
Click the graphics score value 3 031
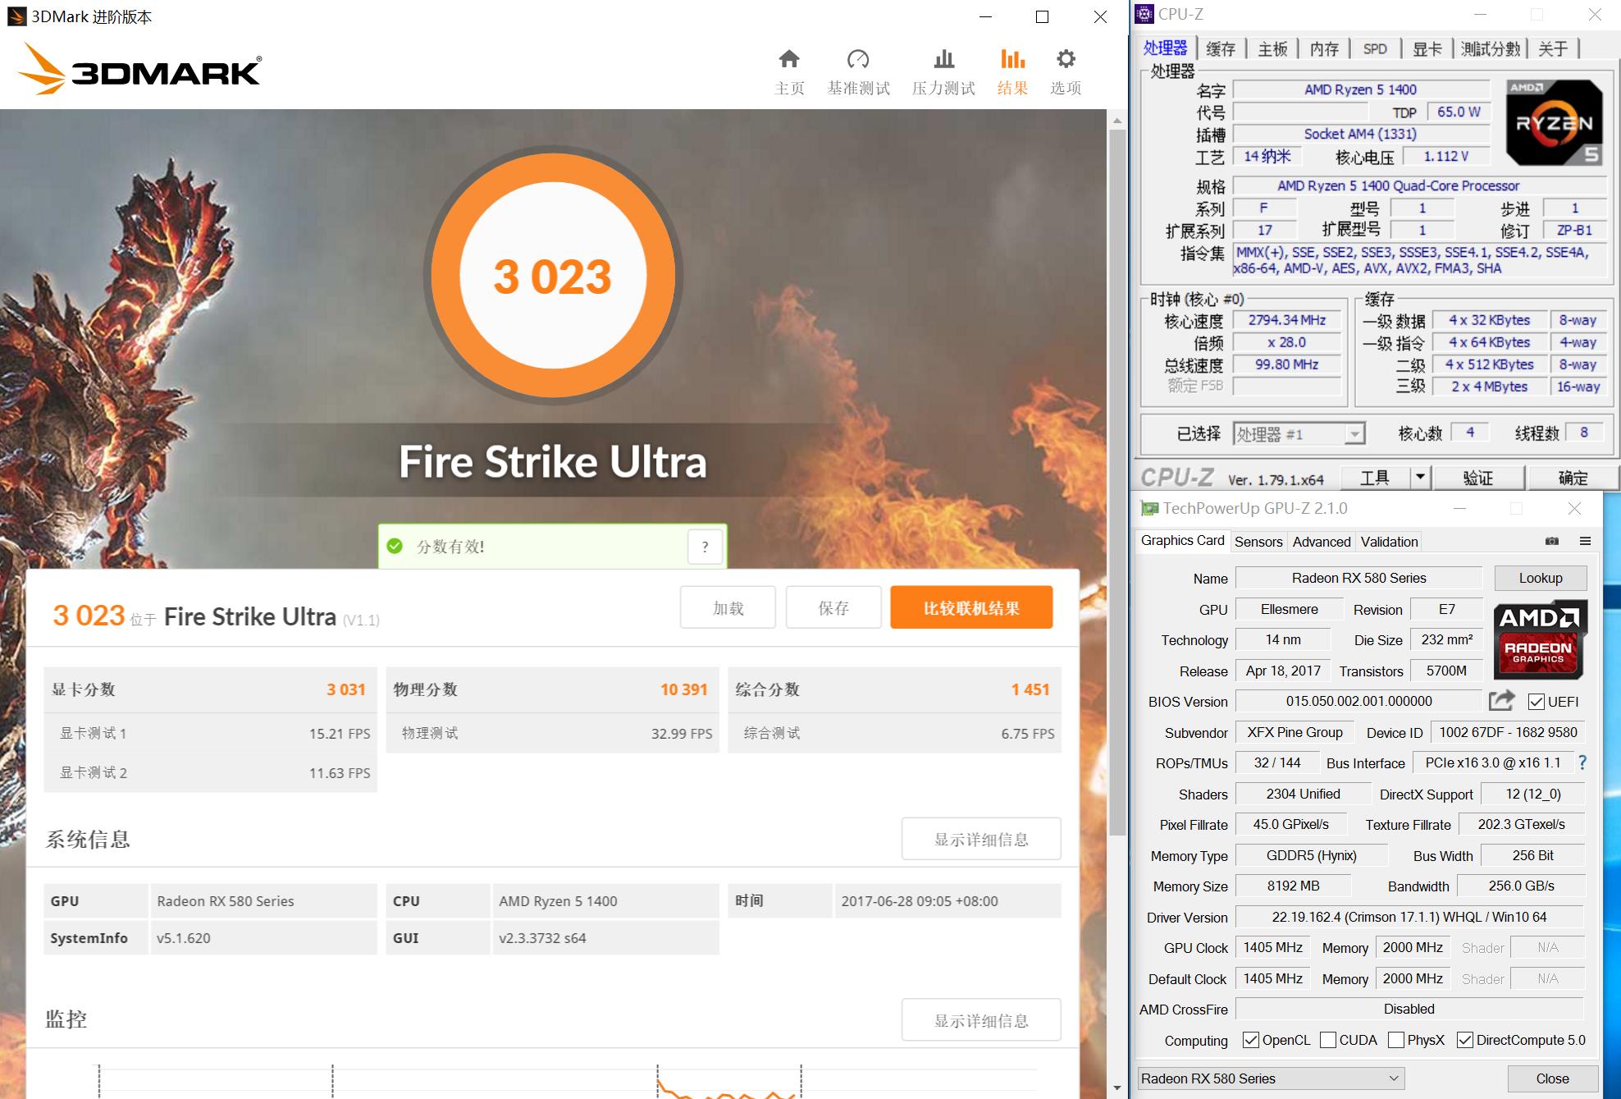coord(345,689)
